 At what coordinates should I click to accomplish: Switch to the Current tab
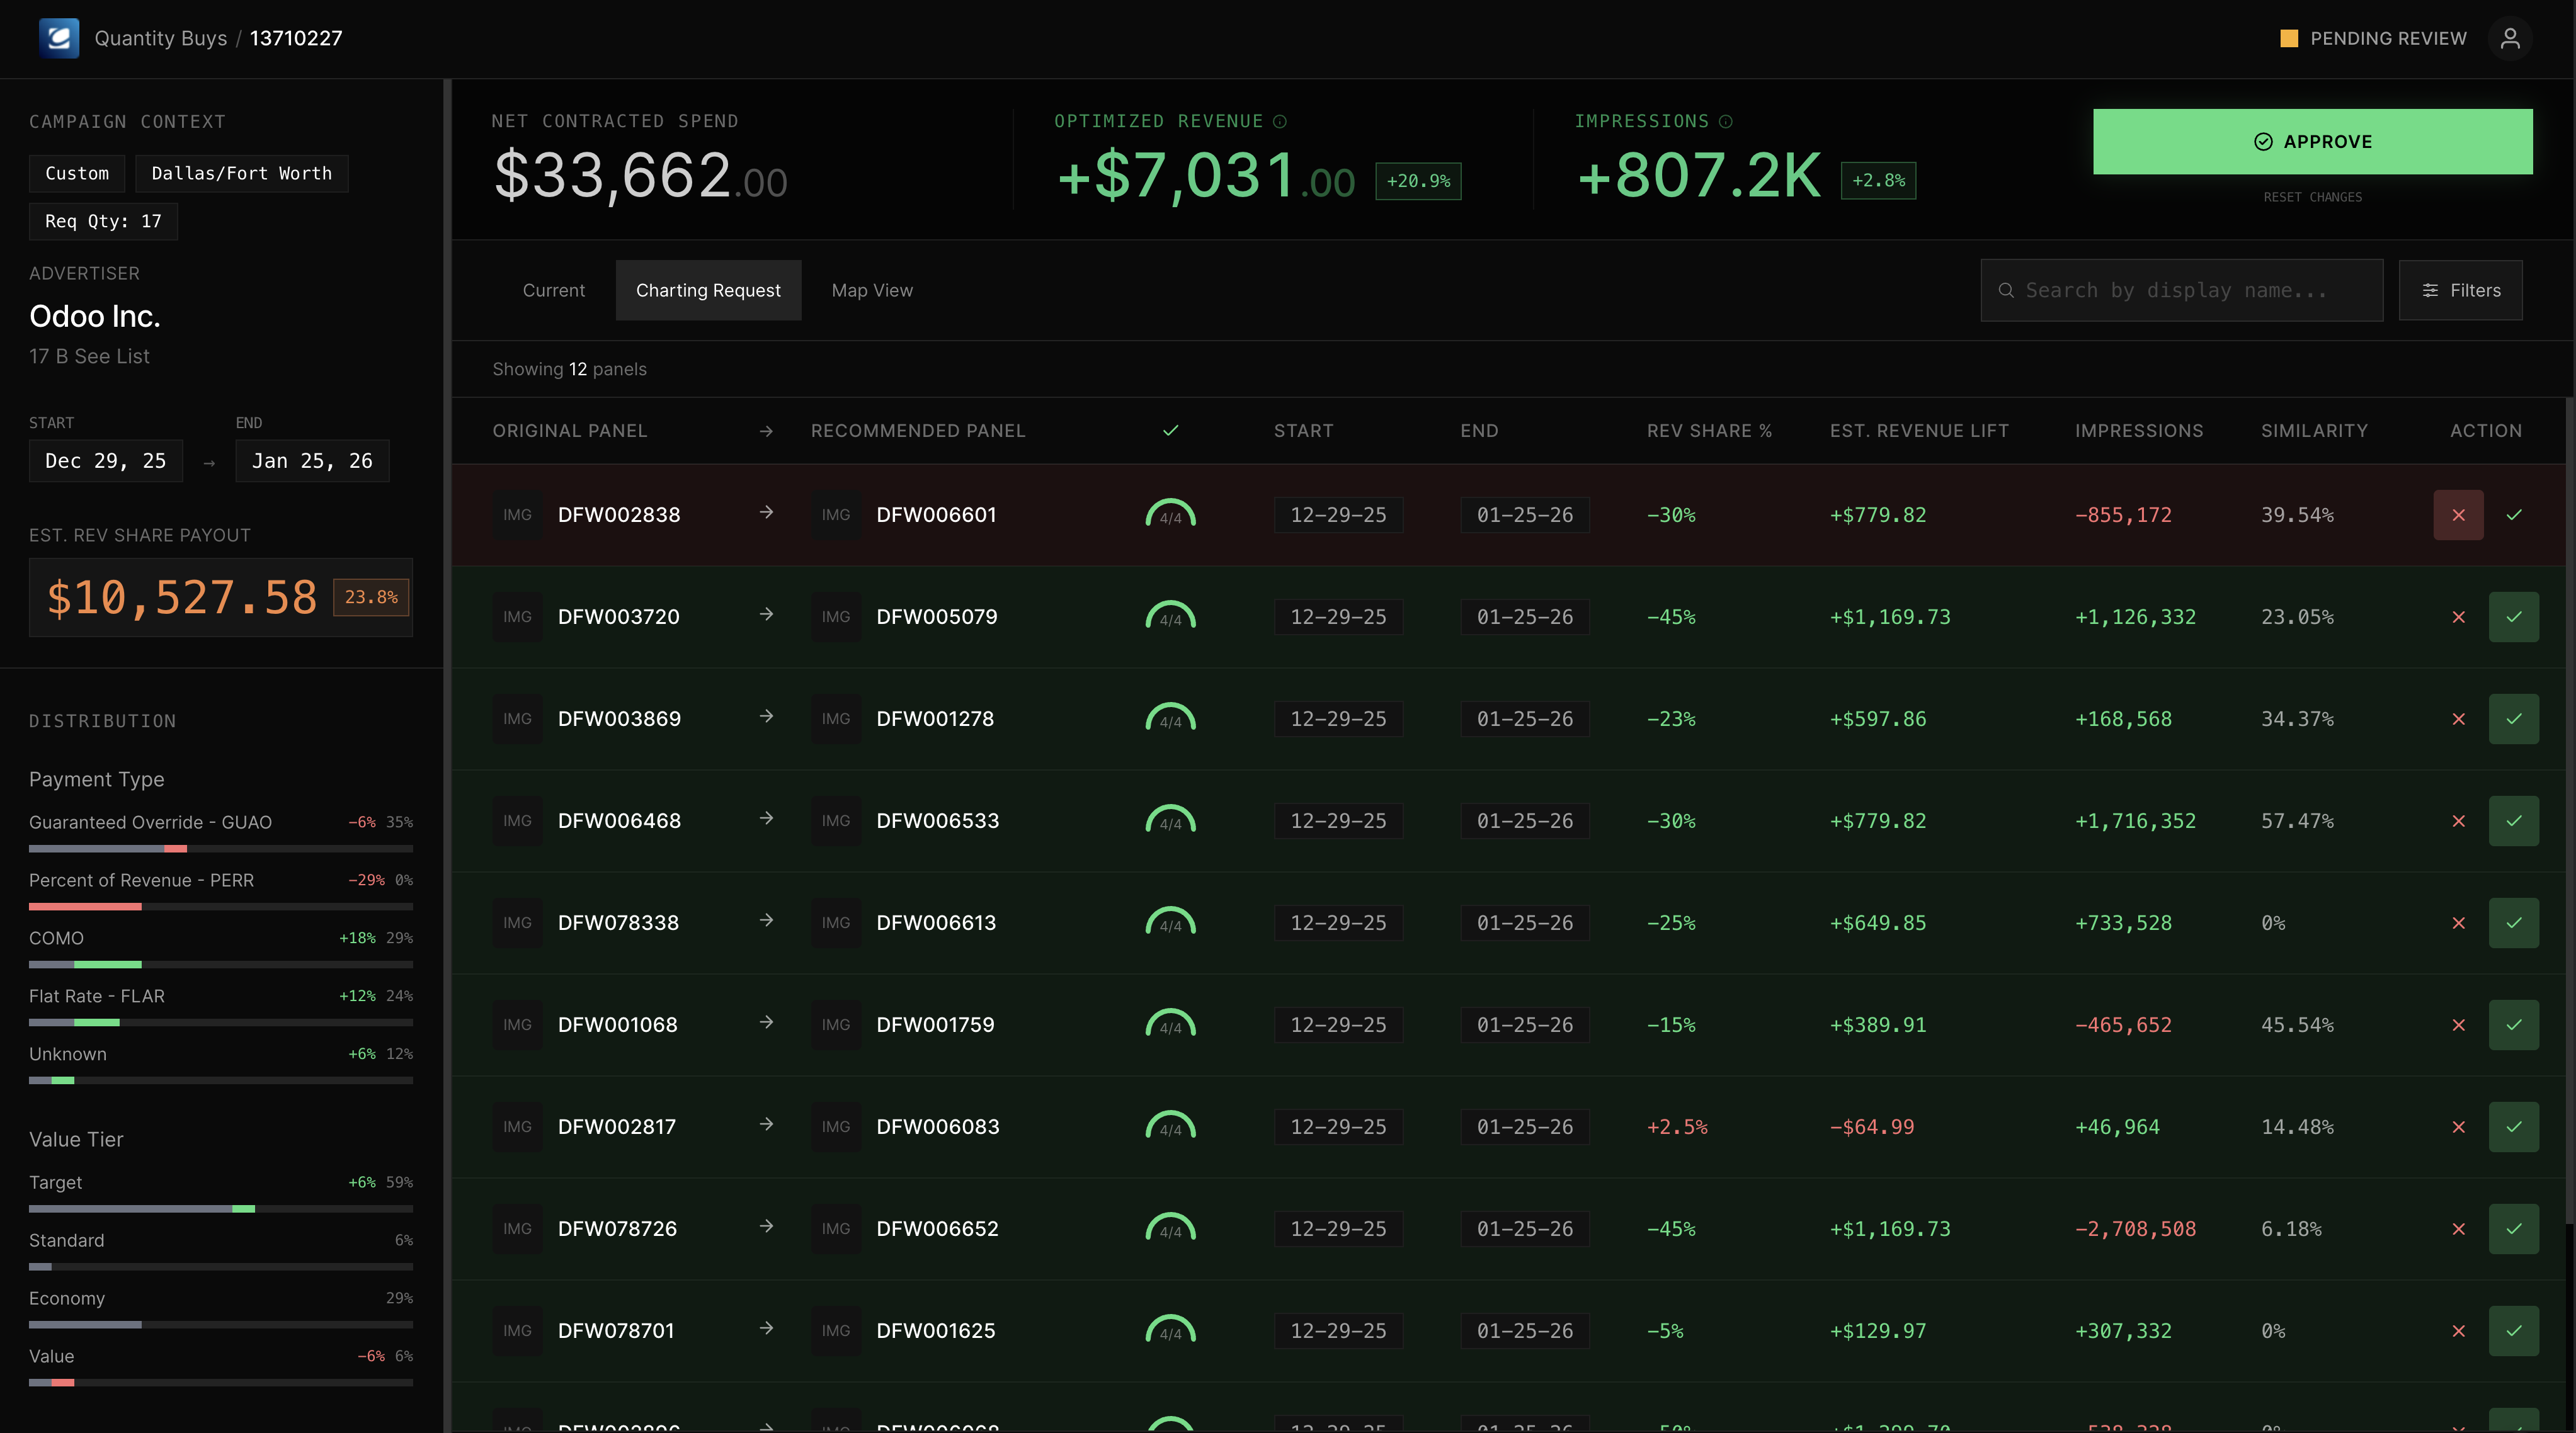[553, 290]
